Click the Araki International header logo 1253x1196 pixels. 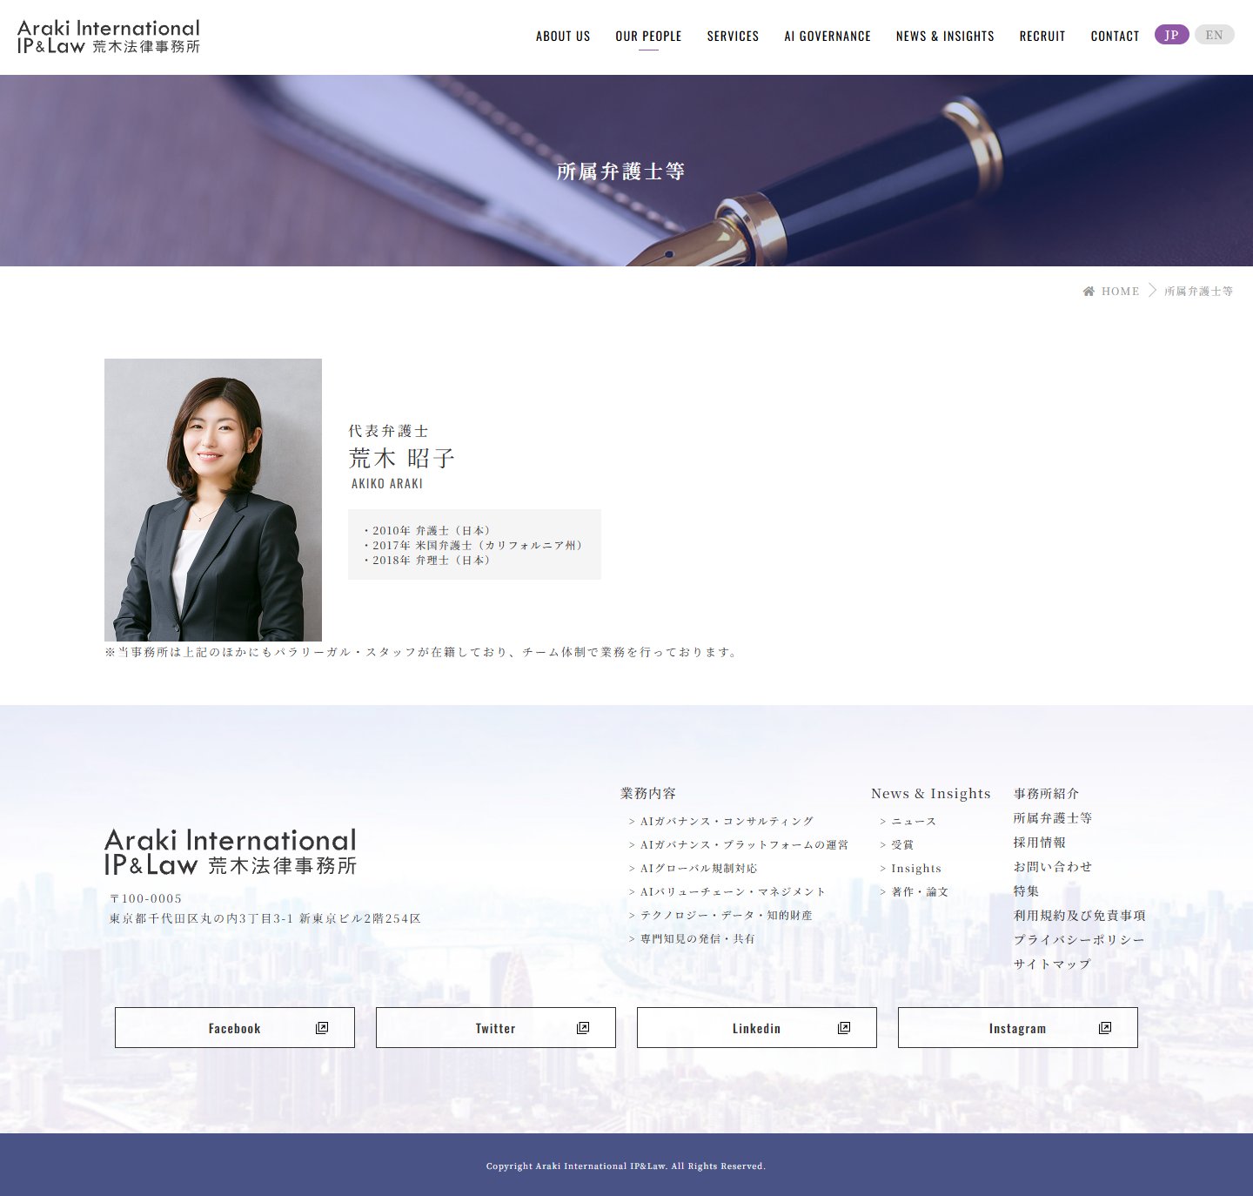pos(109,37)
